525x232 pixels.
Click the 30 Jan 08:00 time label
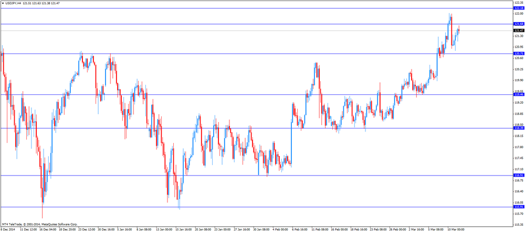pos(261,230)
